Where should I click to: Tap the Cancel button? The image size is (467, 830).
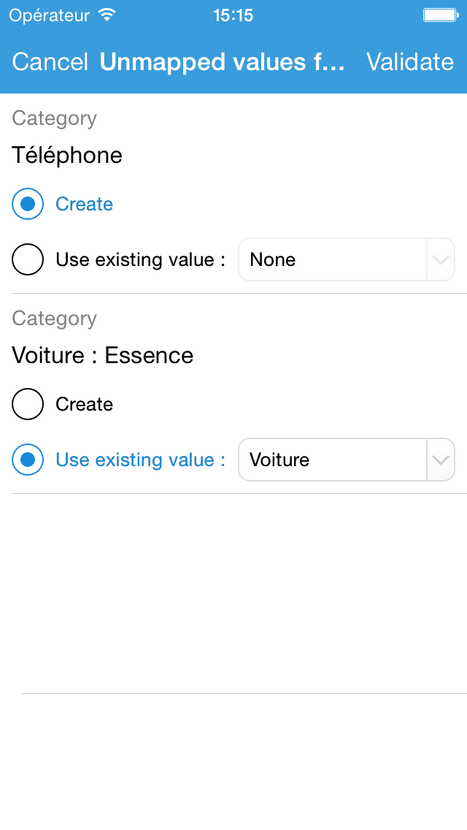pyautogui.click(x=50, y=62)
